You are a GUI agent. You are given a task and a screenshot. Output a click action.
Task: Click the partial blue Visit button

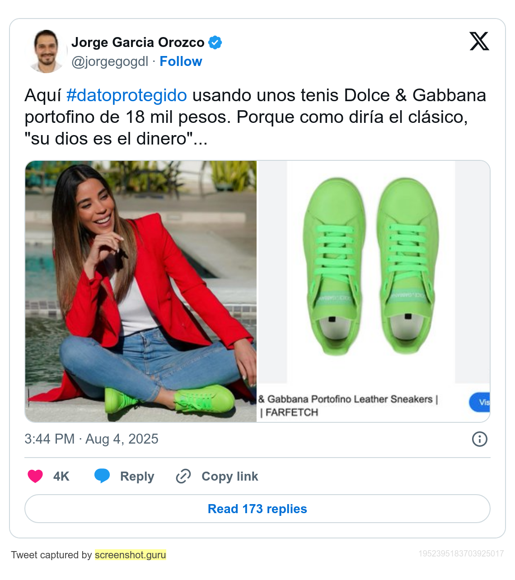[x=480, y=402]
